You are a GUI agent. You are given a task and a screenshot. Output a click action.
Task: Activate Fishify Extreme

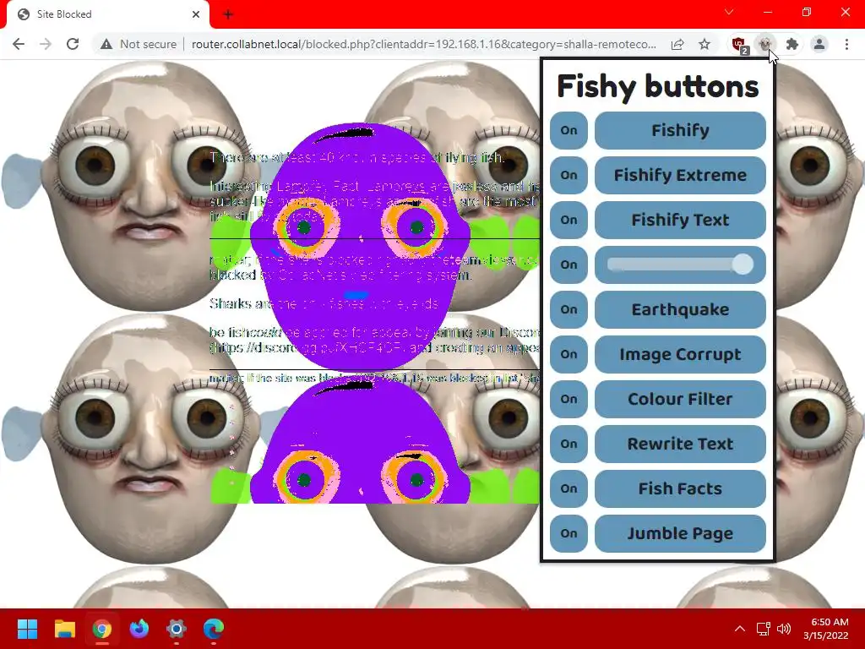coord(680,175)
